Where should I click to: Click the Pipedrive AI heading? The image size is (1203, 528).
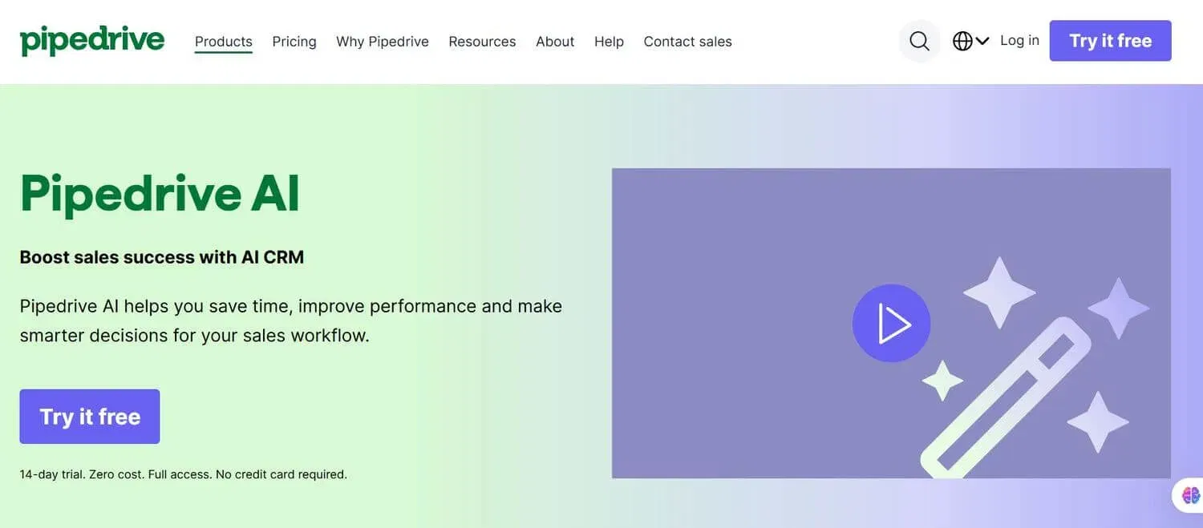point(160,194)
